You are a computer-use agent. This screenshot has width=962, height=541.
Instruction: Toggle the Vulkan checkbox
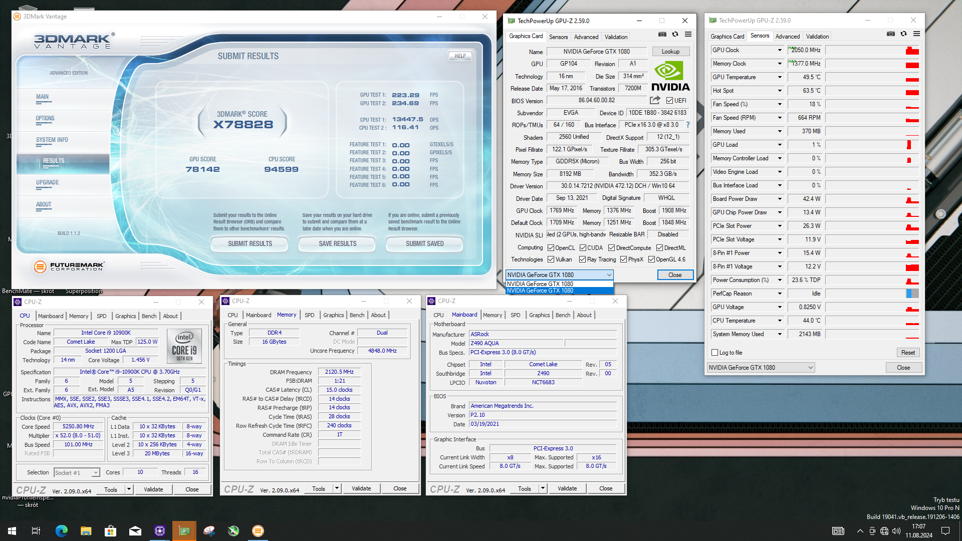(551, 259)
